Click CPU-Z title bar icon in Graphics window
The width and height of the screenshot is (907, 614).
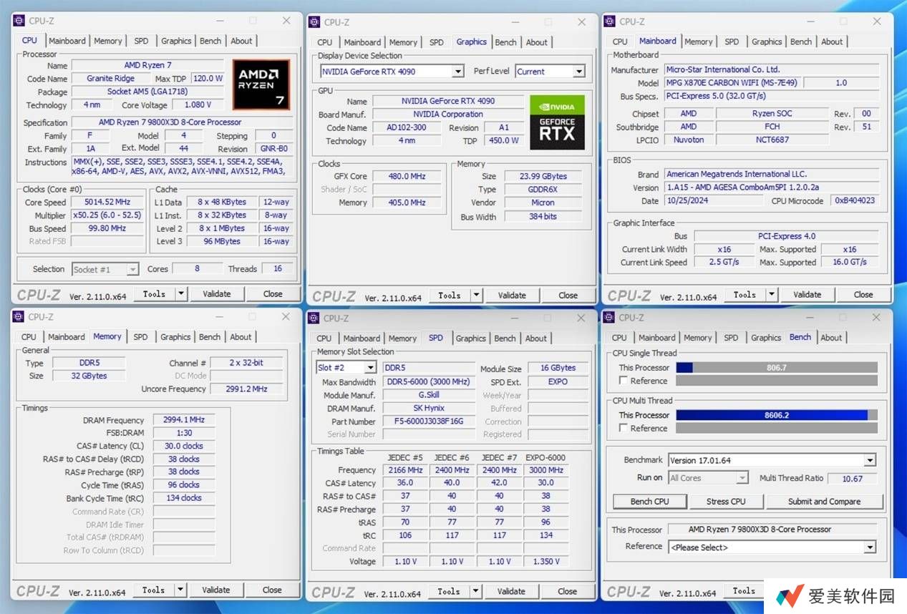pyautogui.click(x=314, y=22)
